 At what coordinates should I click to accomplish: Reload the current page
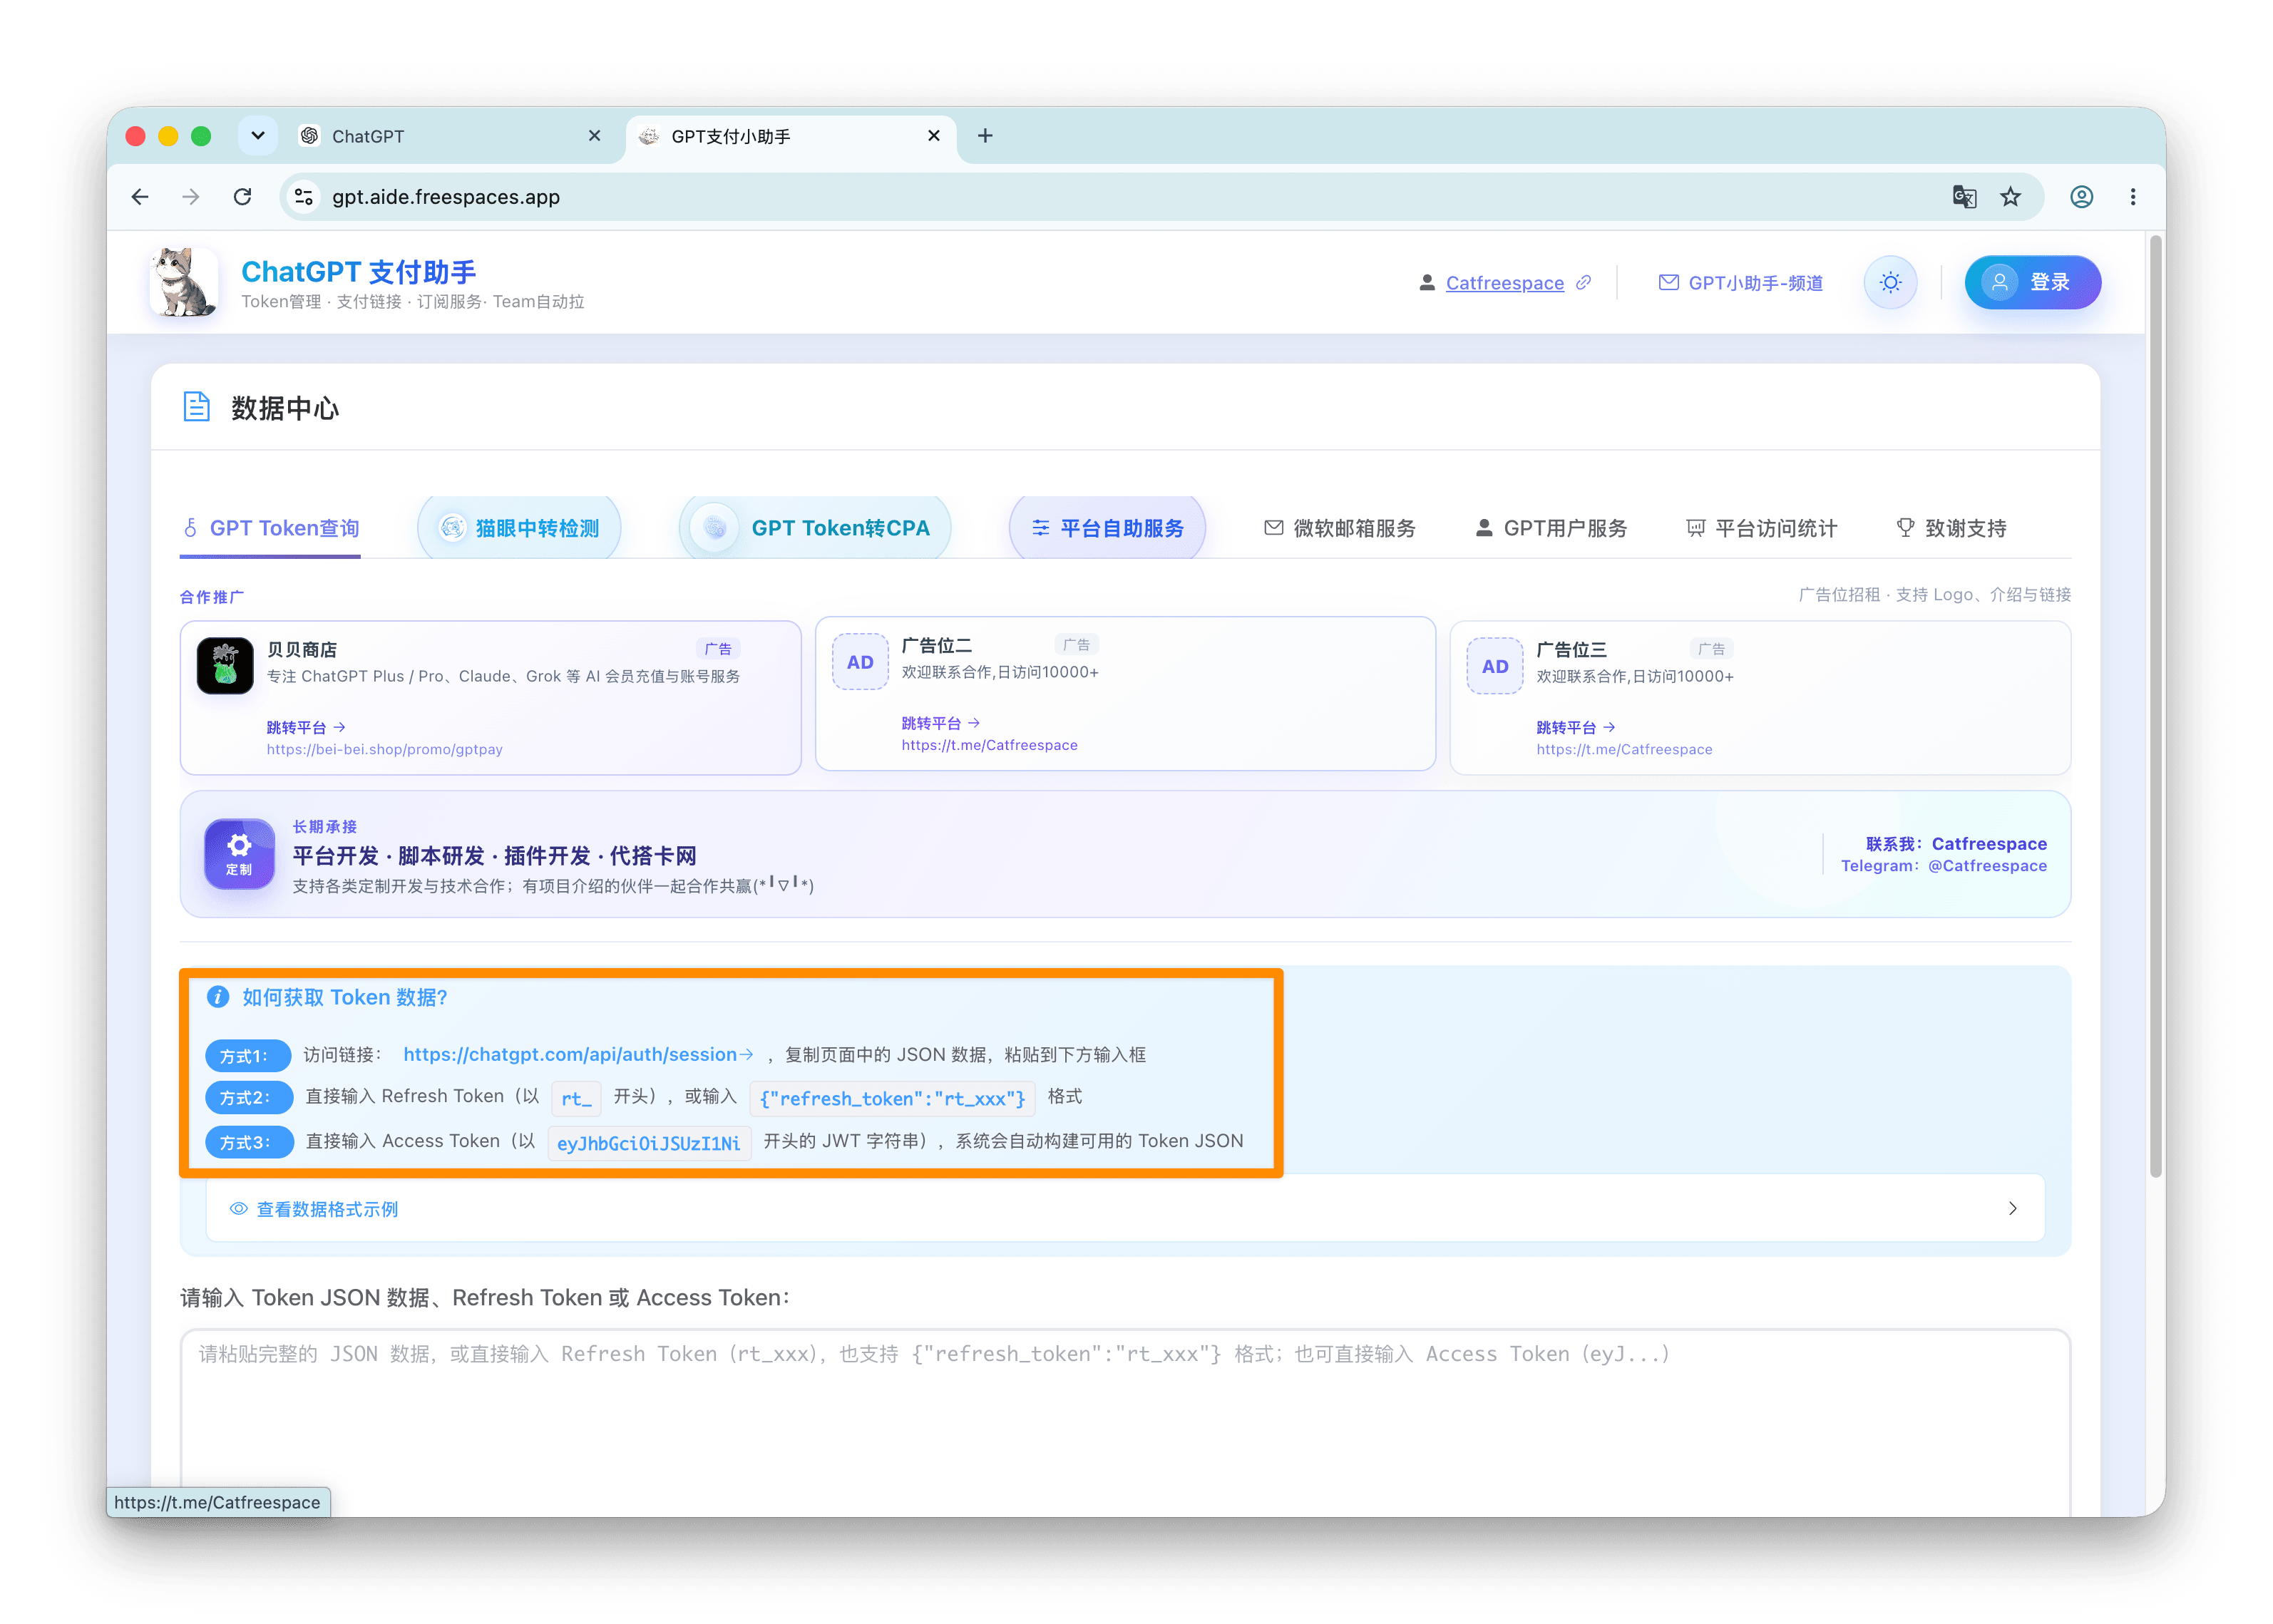(x=242, y=197)
